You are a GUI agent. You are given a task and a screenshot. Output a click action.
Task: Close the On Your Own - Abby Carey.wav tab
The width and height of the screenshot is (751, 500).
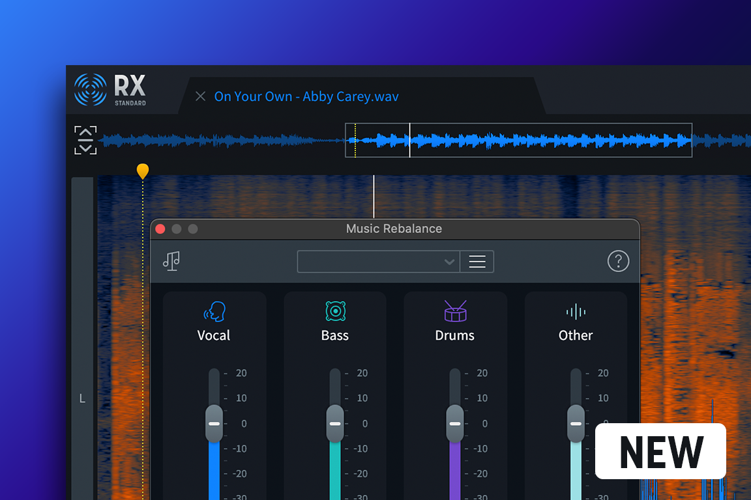point(201,96)
